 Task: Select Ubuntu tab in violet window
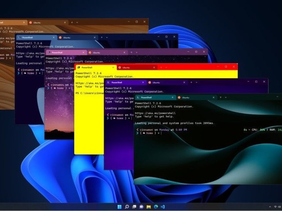click(167, 82)
